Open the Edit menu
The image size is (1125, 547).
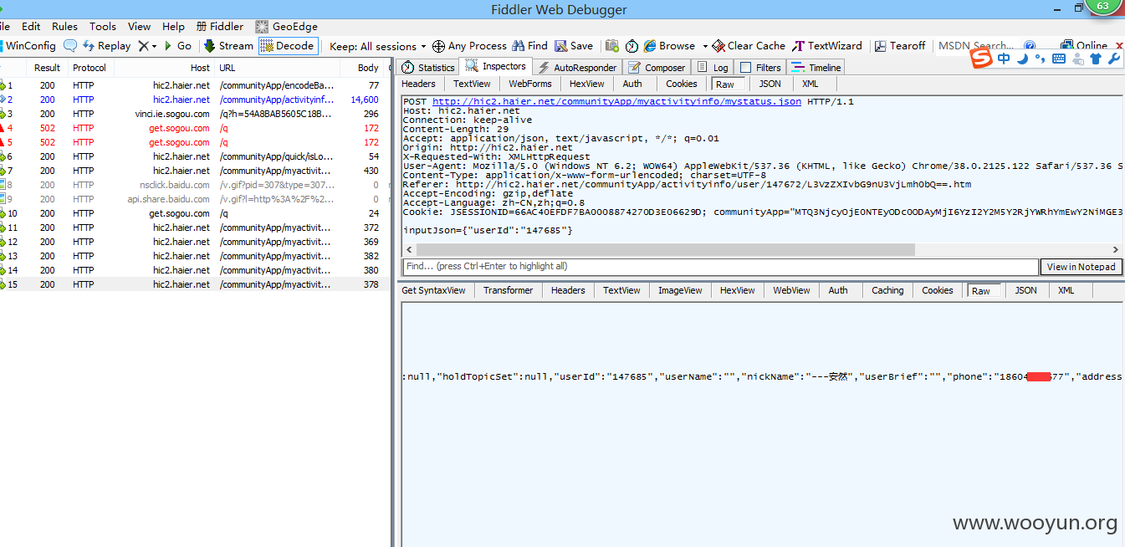31,27
